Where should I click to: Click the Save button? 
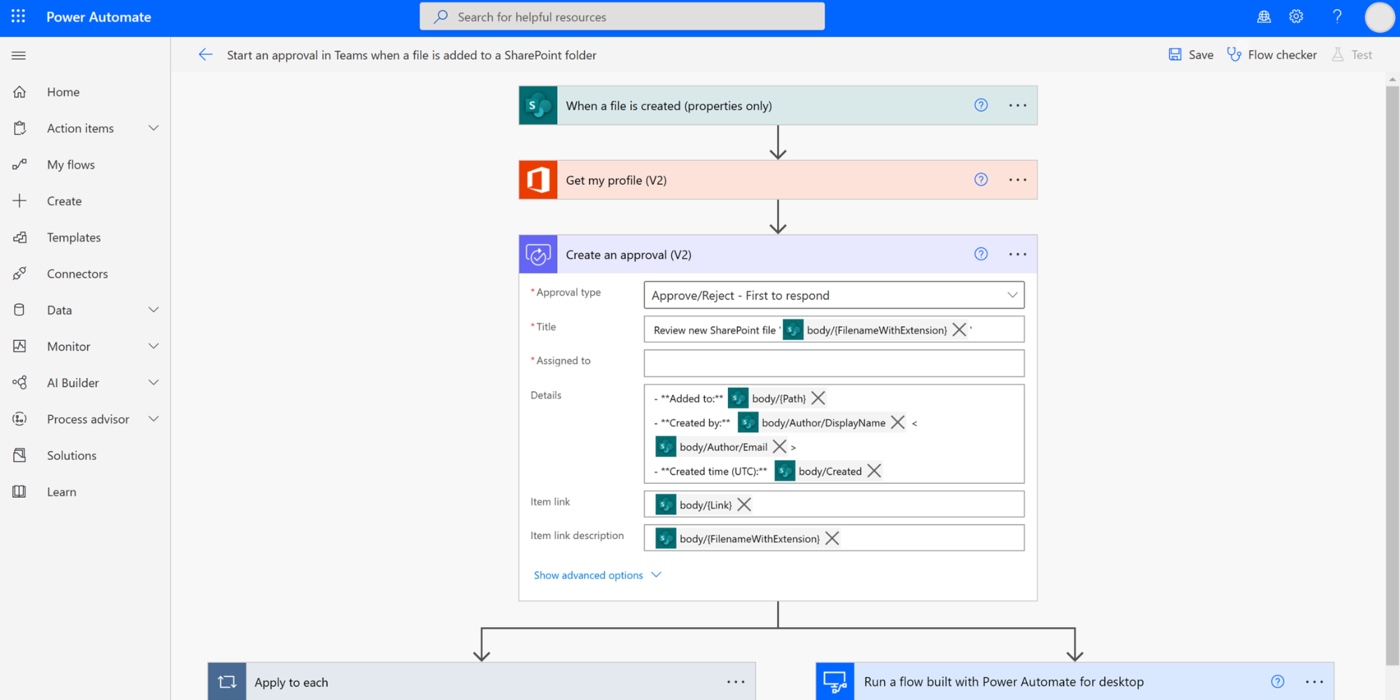pyautogui.click(x=1191, y=55)
